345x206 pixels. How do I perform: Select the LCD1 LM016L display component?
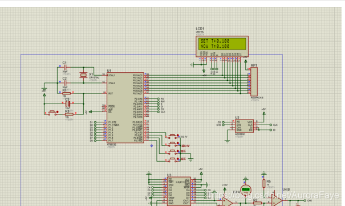pos(222,46)
